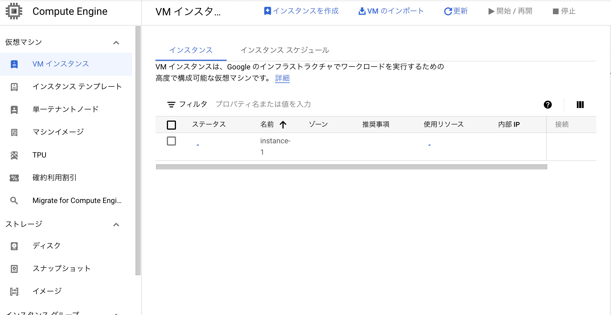The height and width of the screenshot is (315, 611).
Task: Click the Compute Engine title text
Action: (x=70, y=11)
